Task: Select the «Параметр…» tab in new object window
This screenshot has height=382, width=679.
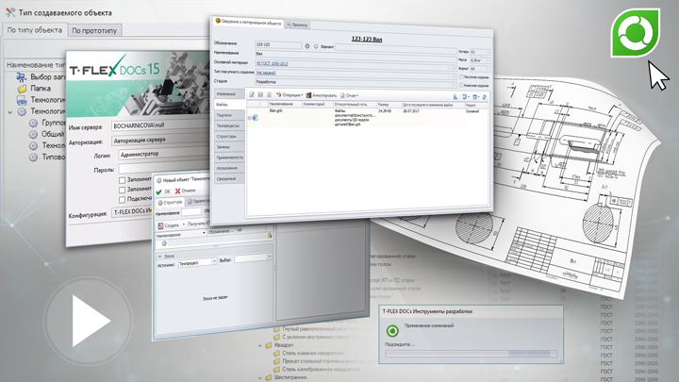Action: tap(198, 202)
